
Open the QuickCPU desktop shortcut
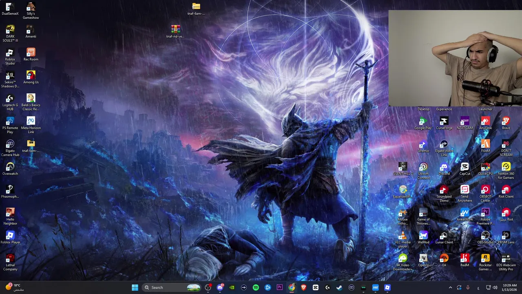click(x=485, y=169)
